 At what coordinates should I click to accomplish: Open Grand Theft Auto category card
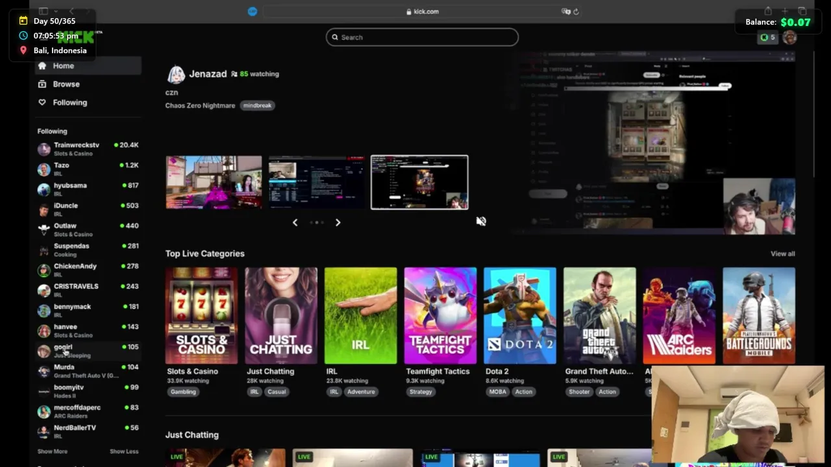[x=600, y=315]
